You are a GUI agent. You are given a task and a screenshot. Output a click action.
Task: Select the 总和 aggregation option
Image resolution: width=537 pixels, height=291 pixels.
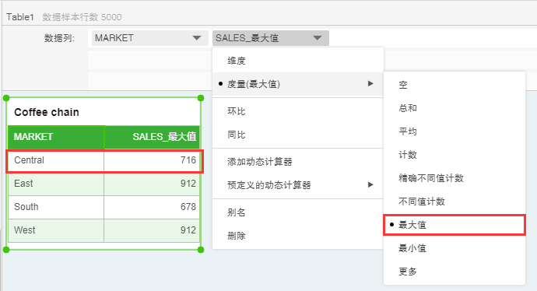[x=408, y=108]
